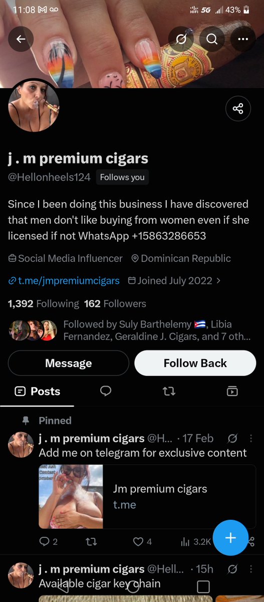Tap the back arrow button
The image size is (264, 602).
coord(21,39)
